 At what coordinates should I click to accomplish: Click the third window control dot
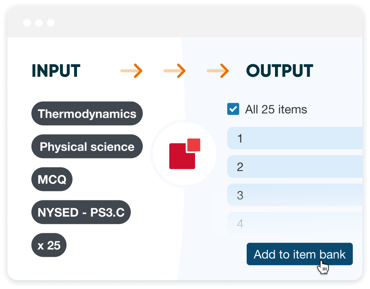click(50, 23)
